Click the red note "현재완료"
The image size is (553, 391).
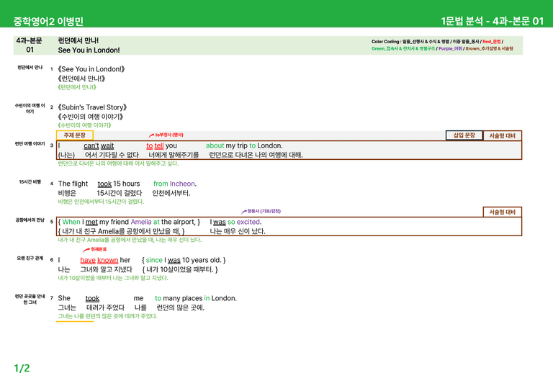99,249
